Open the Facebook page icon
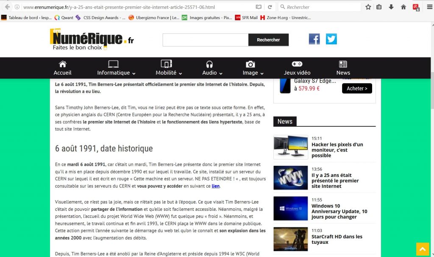Viewport: 434px width, 257px height. (x=314, y=39)
